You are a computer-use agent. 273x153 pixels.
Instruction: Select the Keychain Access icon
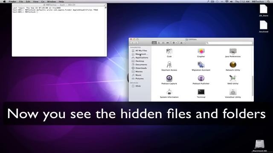pos(169,65)
